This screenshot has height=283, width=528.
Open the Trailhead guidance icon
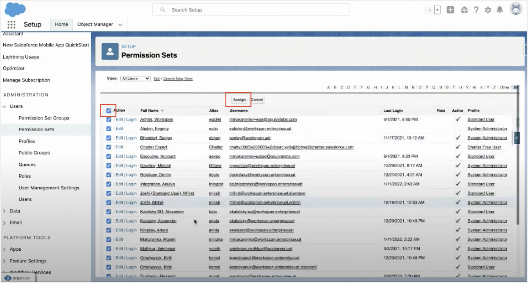[x=464, y=10]
